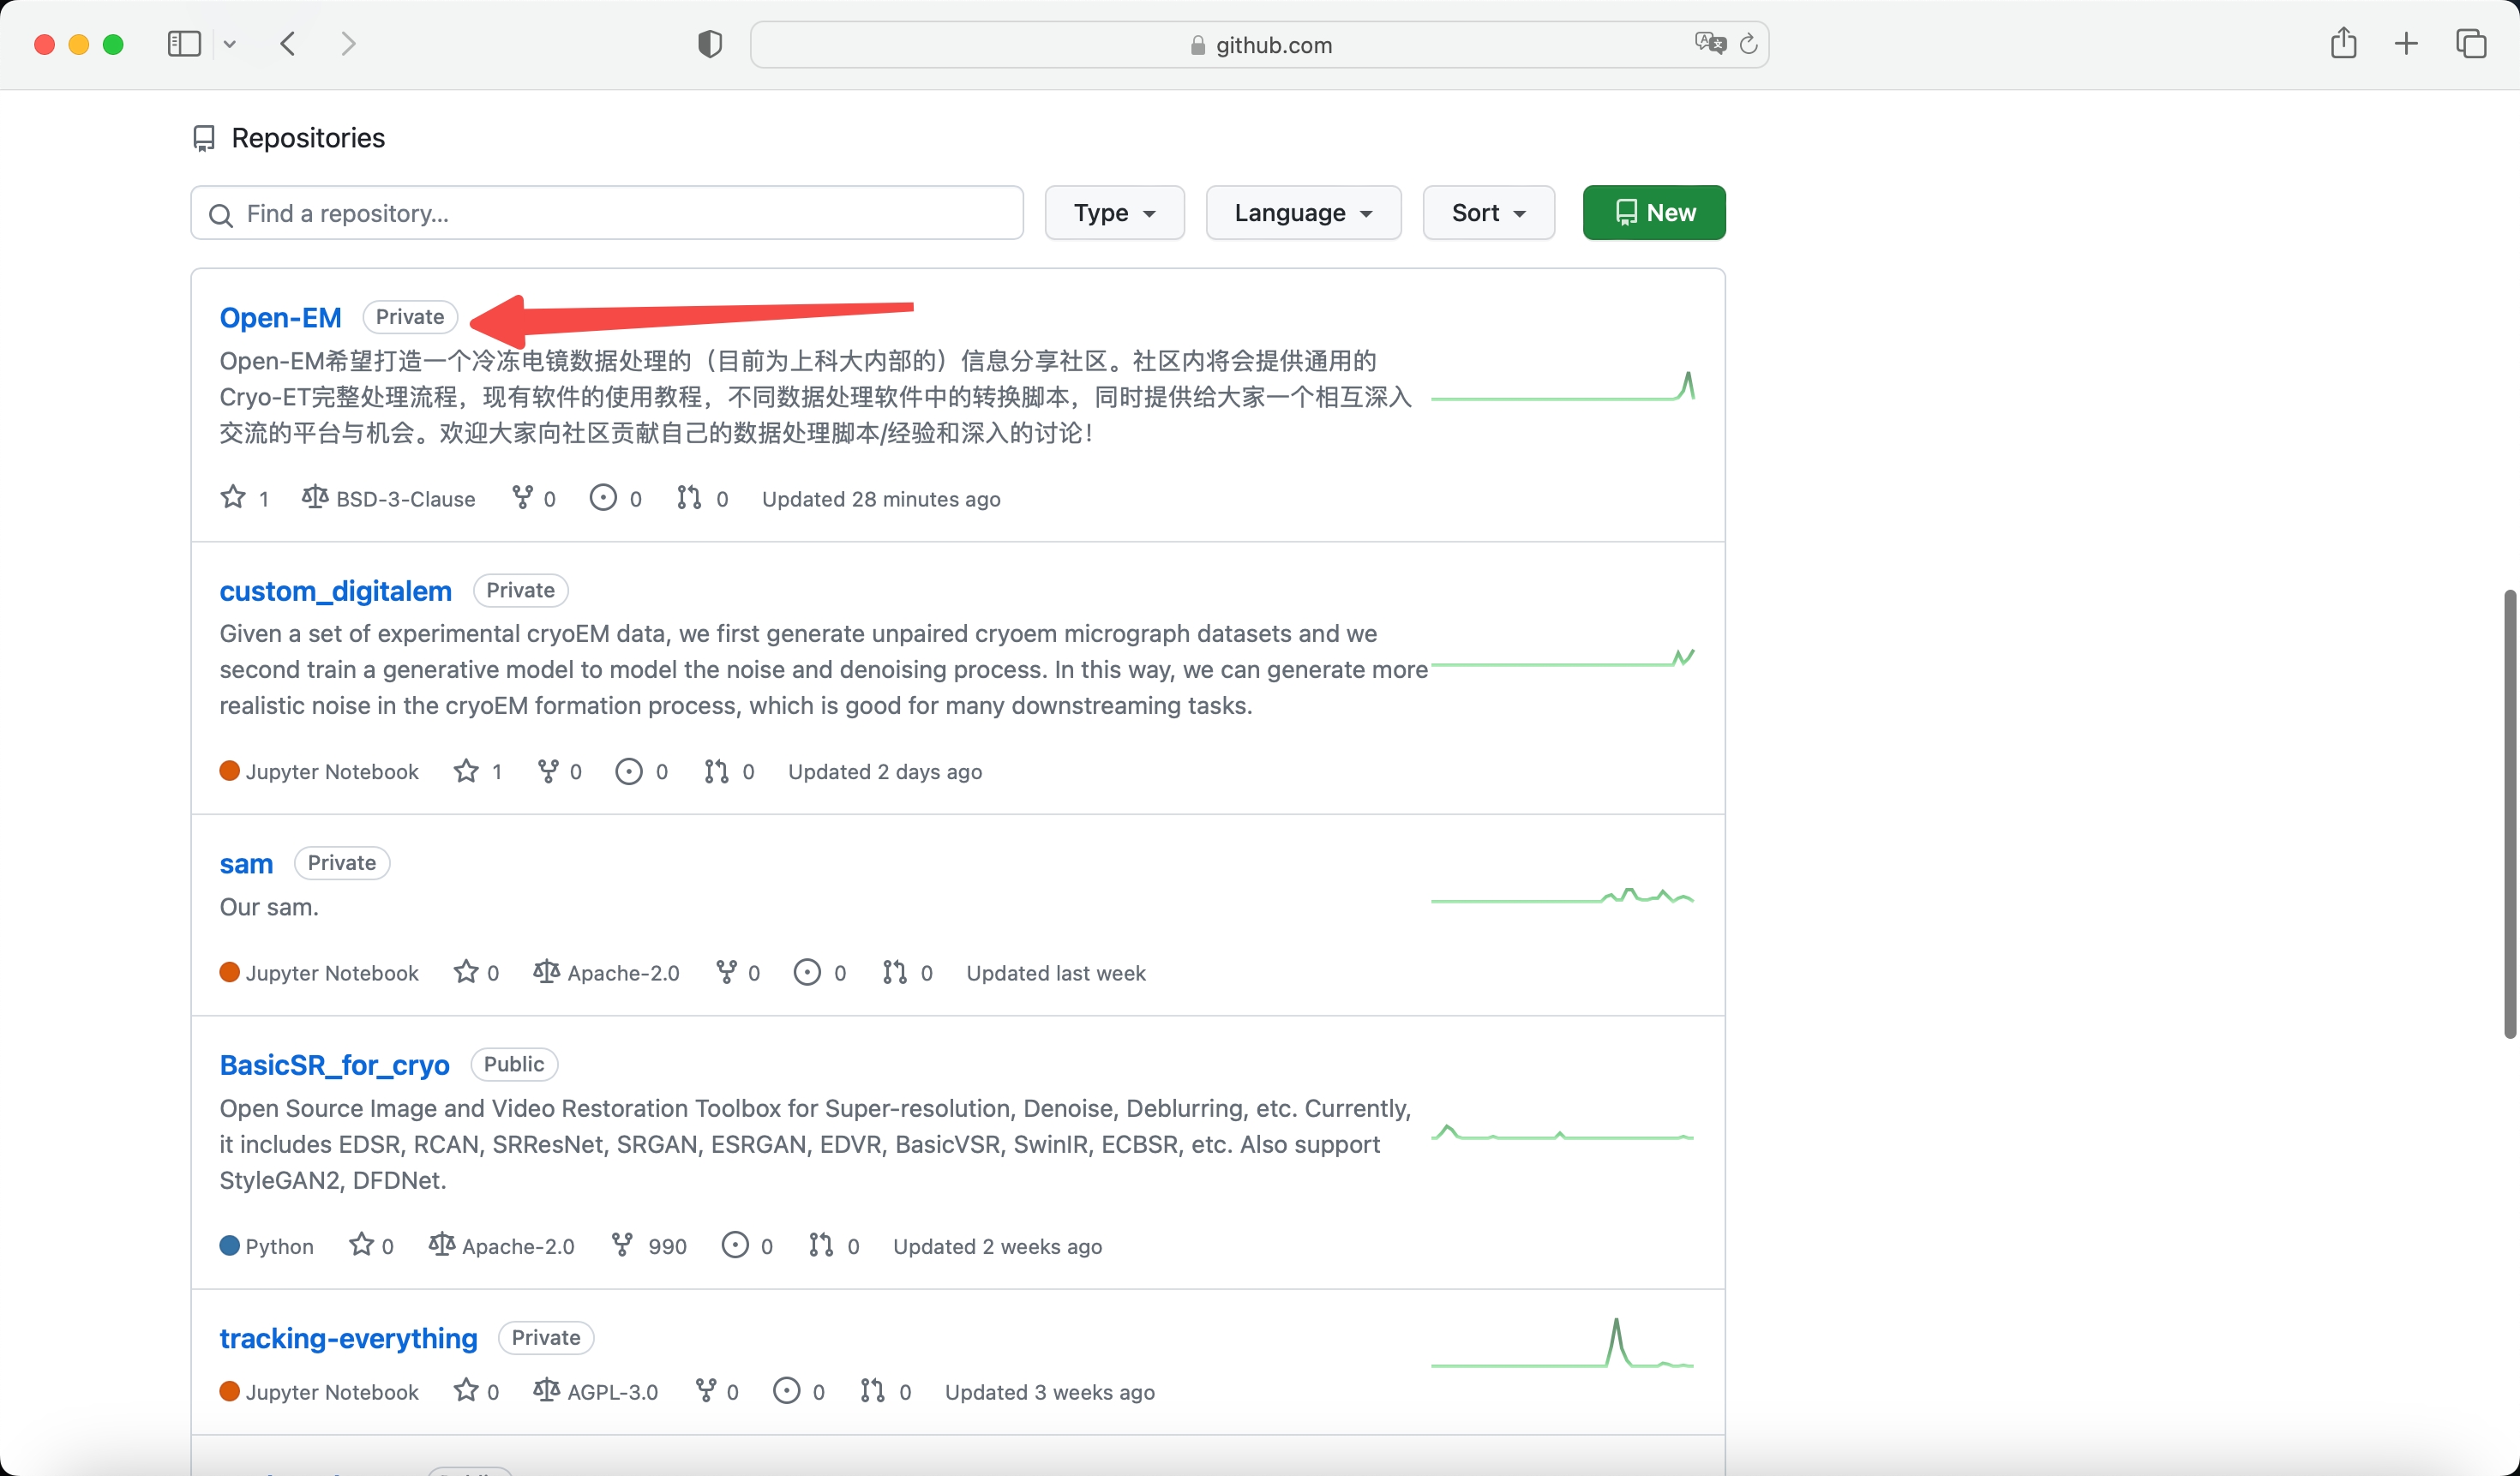The width and height of the screenshot is (2520, 1476).
Task: Click the Private badge next to sam
Action: (x=342, y=863)
